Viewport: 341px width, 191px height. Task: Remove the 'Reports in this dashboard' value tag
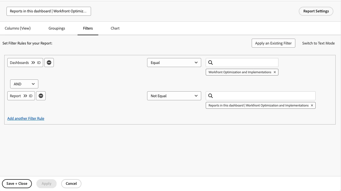(312, 105)
